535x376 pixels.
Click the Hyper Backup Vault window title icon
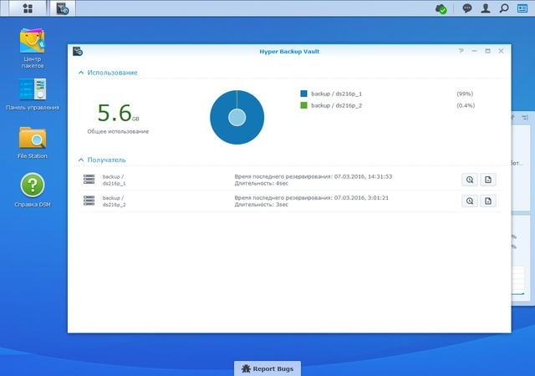point(78,51)
